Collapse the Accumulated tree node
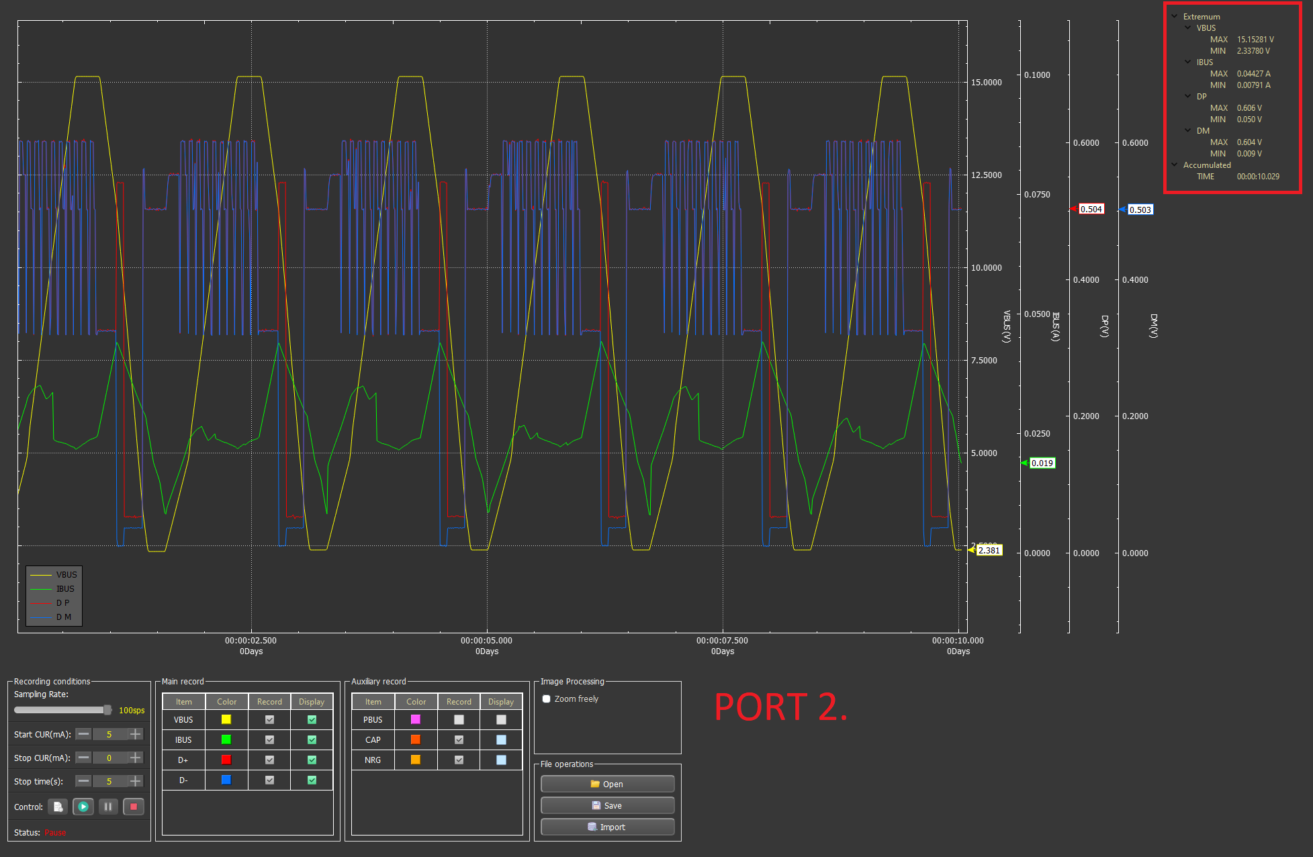The width and height of the screenshot is (1313, 857). 1174,165
